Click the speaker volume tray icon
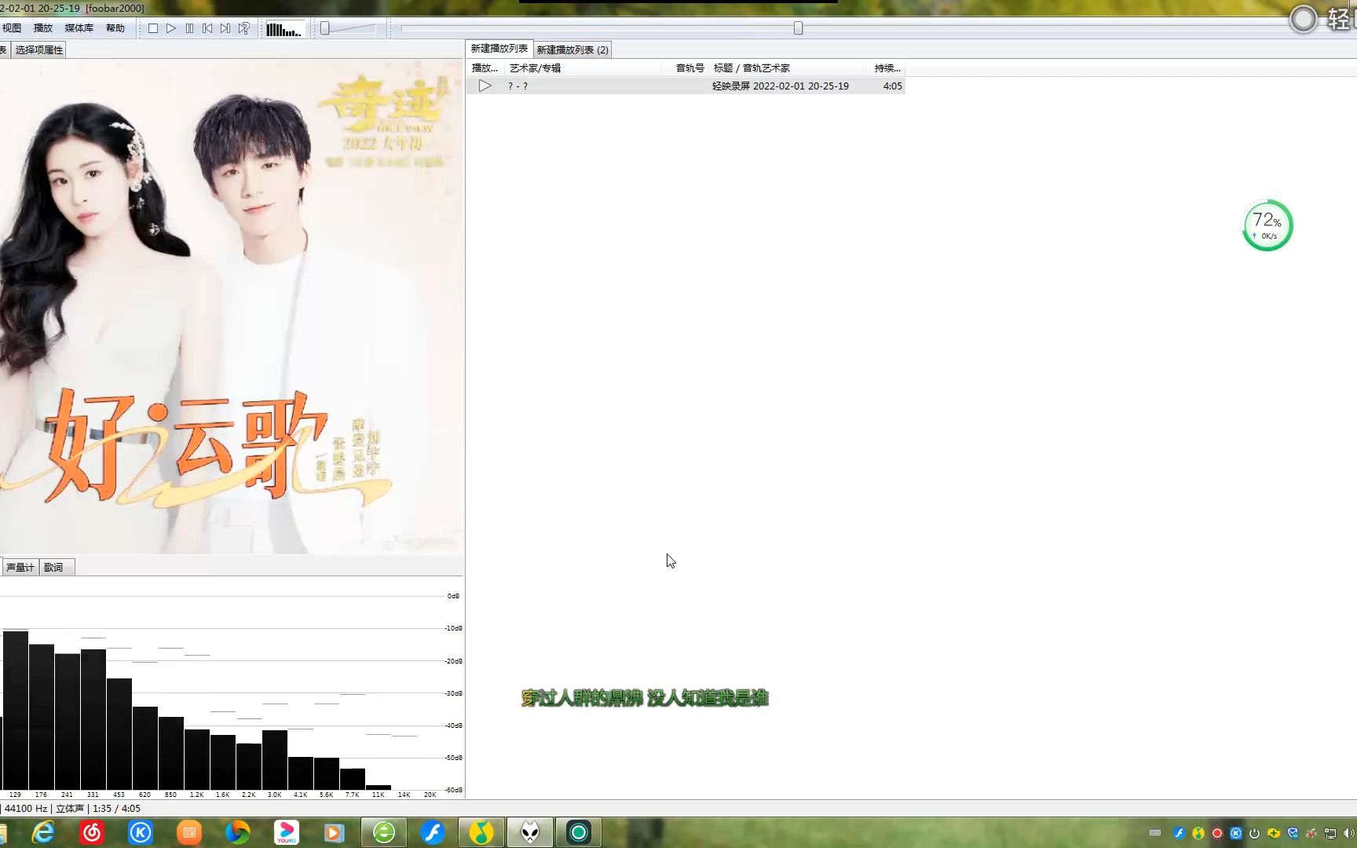The image size is (1357, 848). [x=1349, y=833]
